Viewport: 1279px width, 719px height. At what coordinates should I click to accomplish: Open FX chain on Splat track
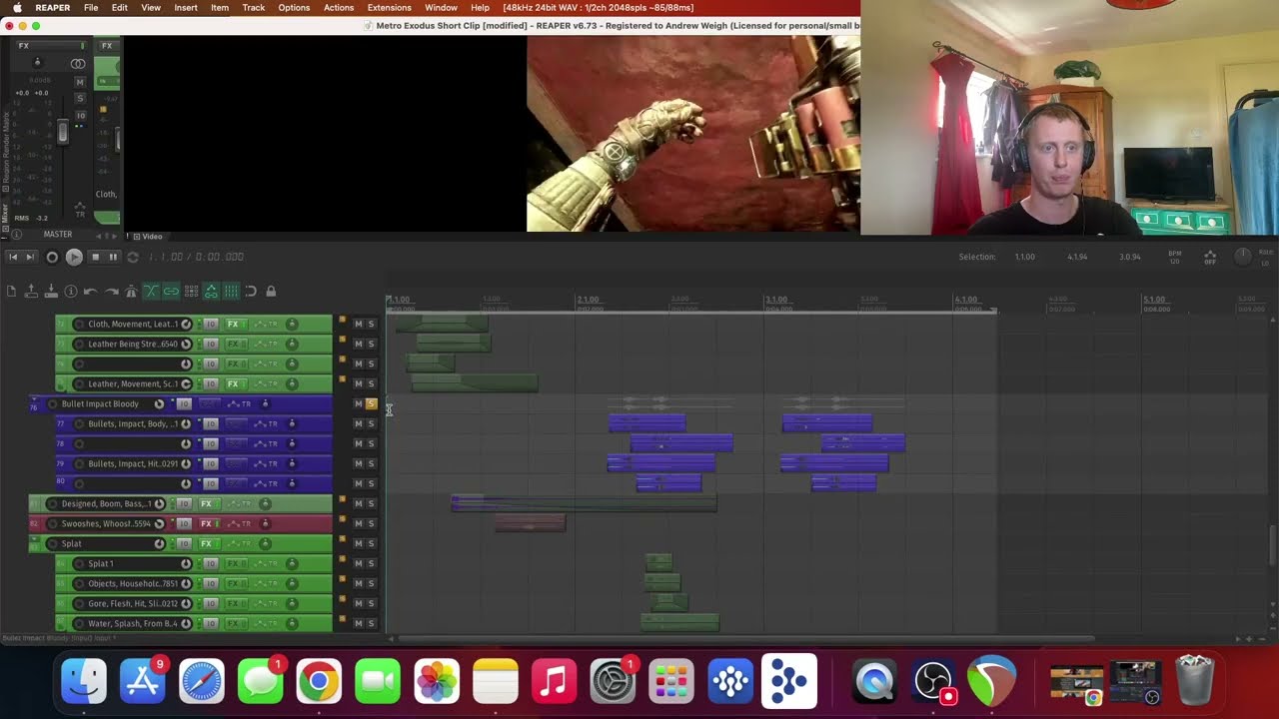[207, 543]
